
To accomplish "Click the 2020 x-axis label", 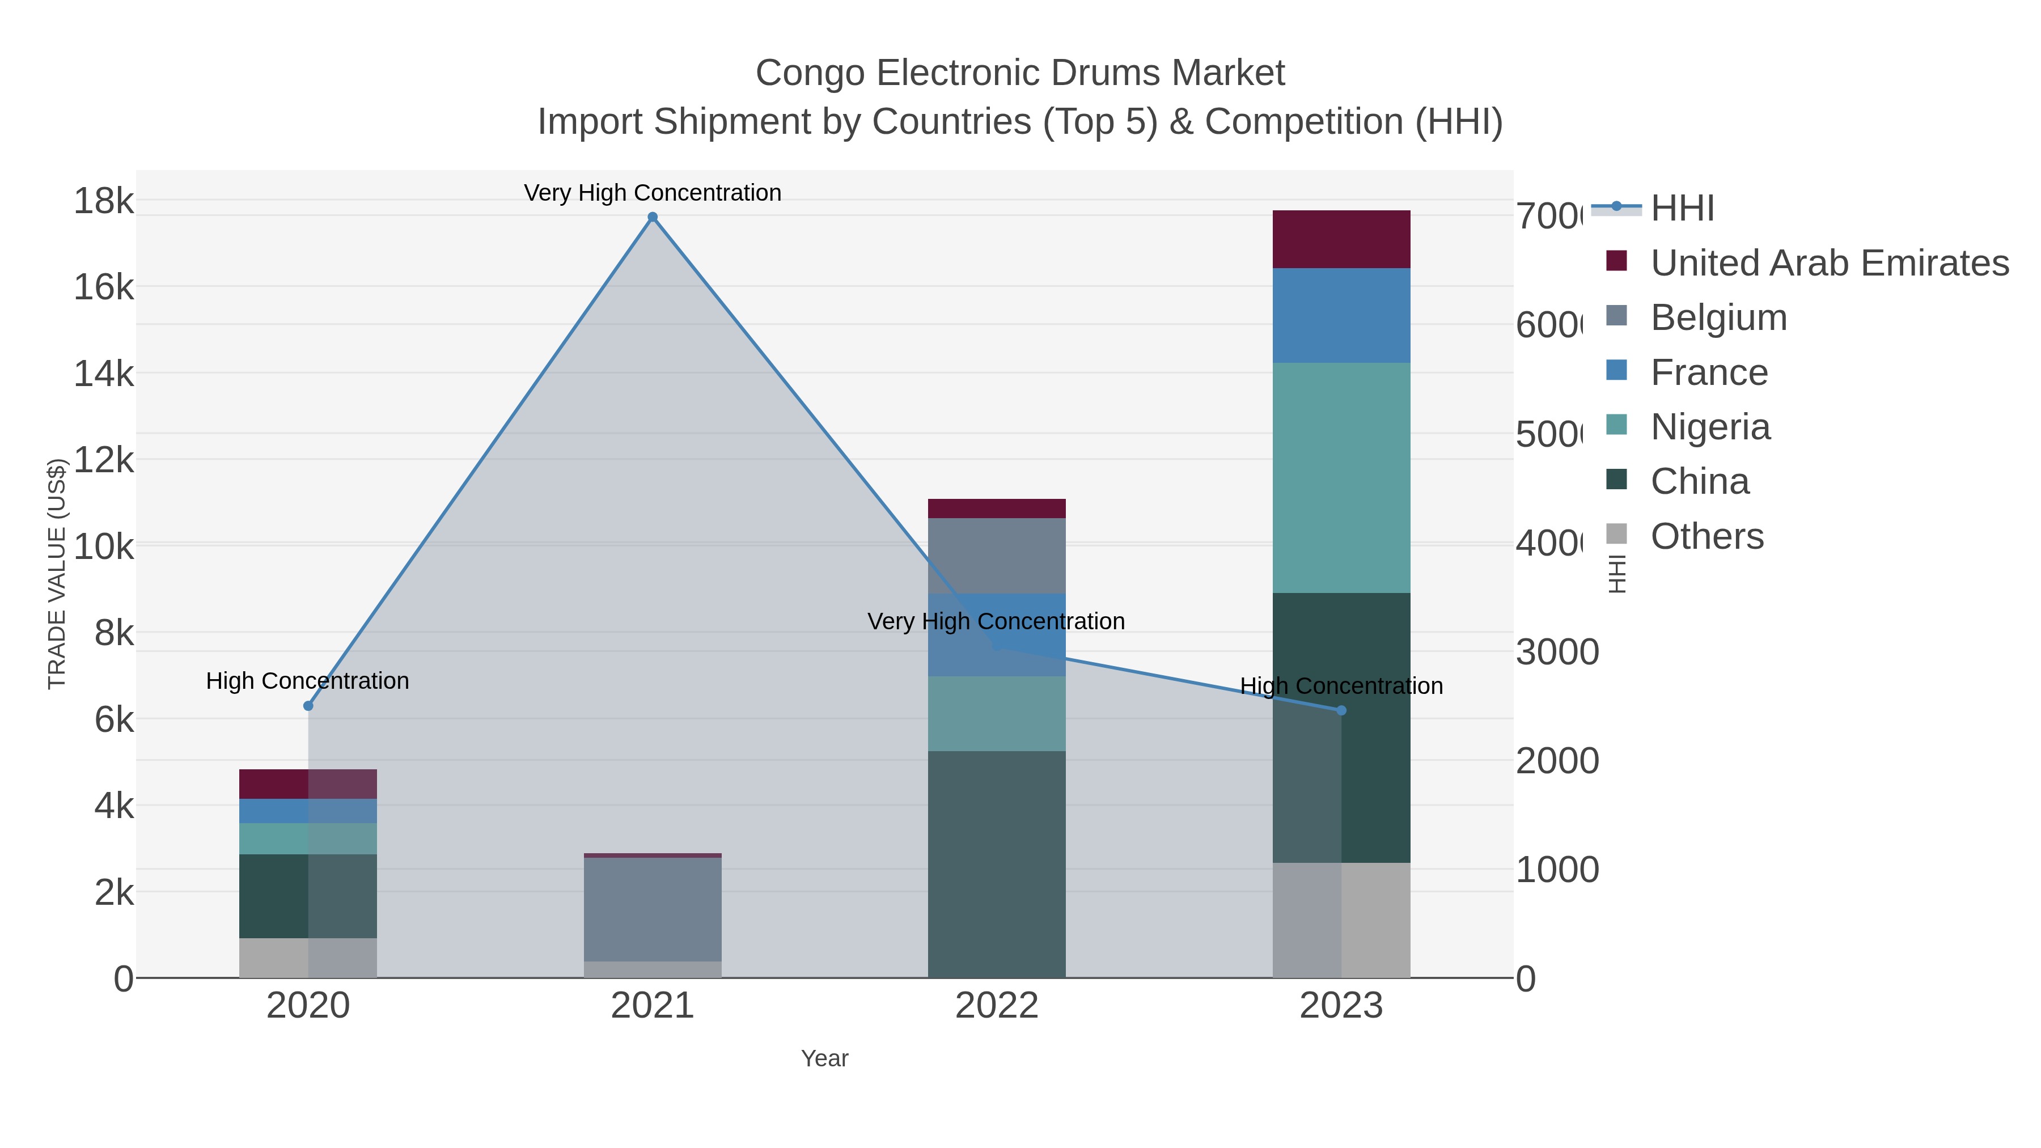I will click(x=308, y=1006).
